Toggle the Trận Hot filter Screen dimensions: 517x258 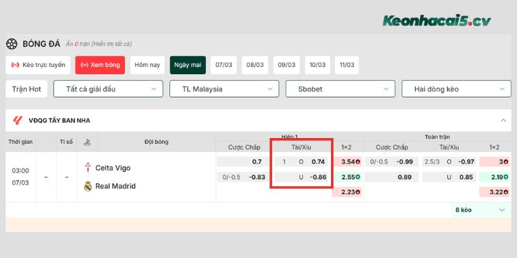tap(27, 89)
